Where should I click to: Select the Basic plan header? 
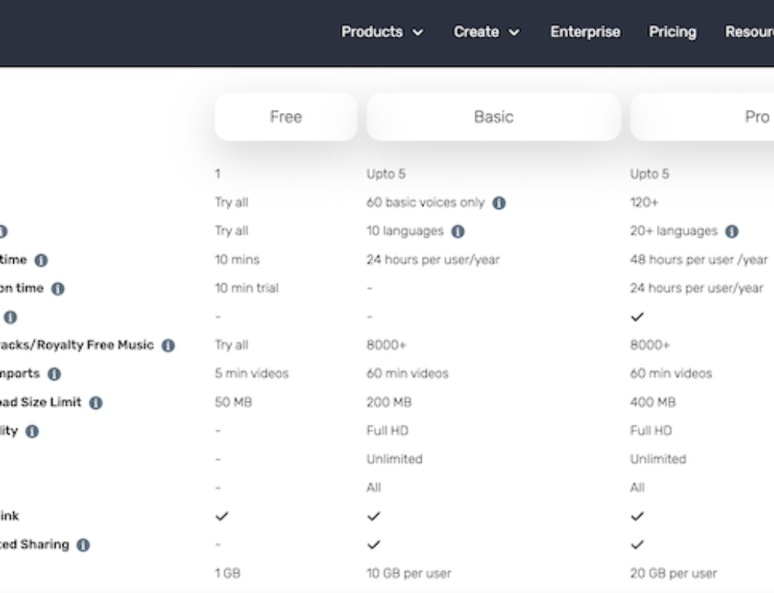click(x=493, y=117)
